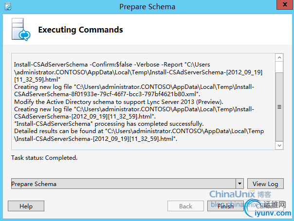Click the Help button
The image size is (294, 221).
26,206
